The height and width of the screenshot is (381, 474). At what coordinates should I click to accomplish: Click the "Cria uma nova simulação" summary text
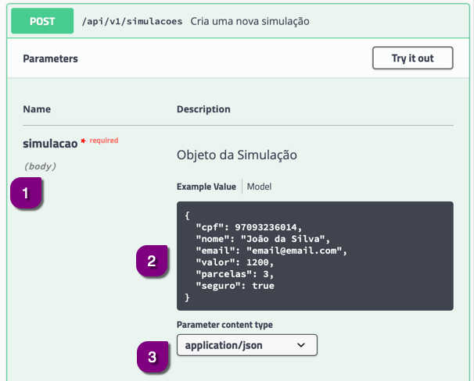pos(250,21)
